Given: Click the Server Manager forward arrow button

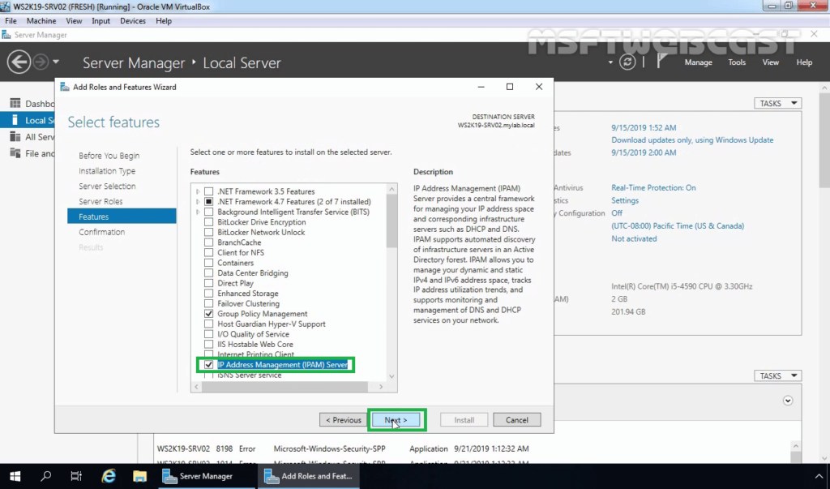Looking at the screenshot, I should (x=41, y=62).
